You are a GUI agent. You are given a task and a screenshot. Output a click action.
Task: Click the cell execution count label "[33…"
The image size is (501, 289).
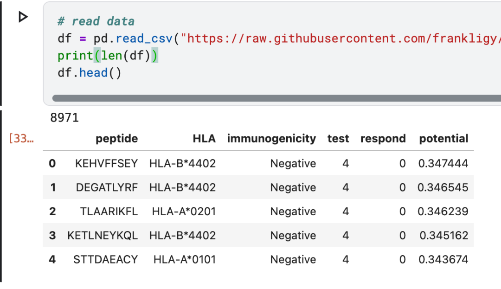click(x=21, y=139)
